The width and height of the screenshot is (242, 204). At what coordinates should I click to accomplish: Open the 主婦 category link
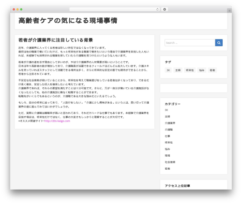pyautogui.click(x=167, y=117)
